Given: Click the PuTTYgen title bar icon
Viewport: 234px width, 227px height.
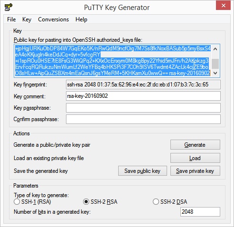Looking at the screenshot, I should 9,7.
